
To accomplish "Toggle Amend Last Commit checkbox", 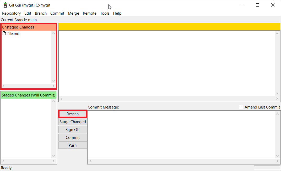I will point(241,107).
